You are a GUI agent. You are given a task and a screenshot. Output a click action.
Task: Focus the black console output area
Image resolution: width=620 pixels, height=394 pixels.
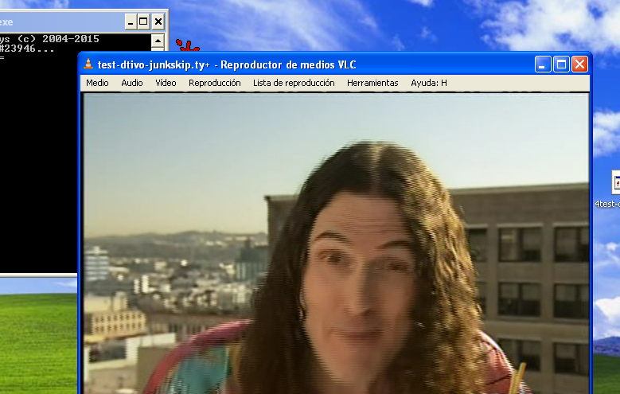[x=40, y=159]
